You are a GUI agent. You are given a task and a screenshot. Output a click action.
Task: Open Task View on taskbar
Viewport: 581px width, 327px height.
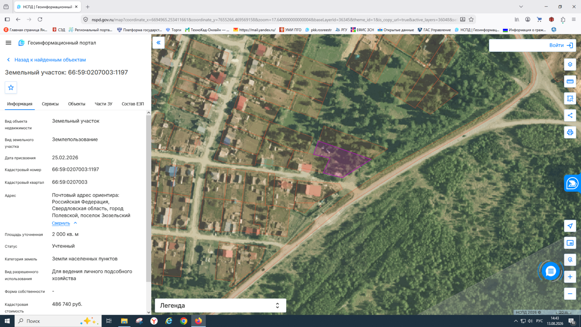(x=109, y=321)
